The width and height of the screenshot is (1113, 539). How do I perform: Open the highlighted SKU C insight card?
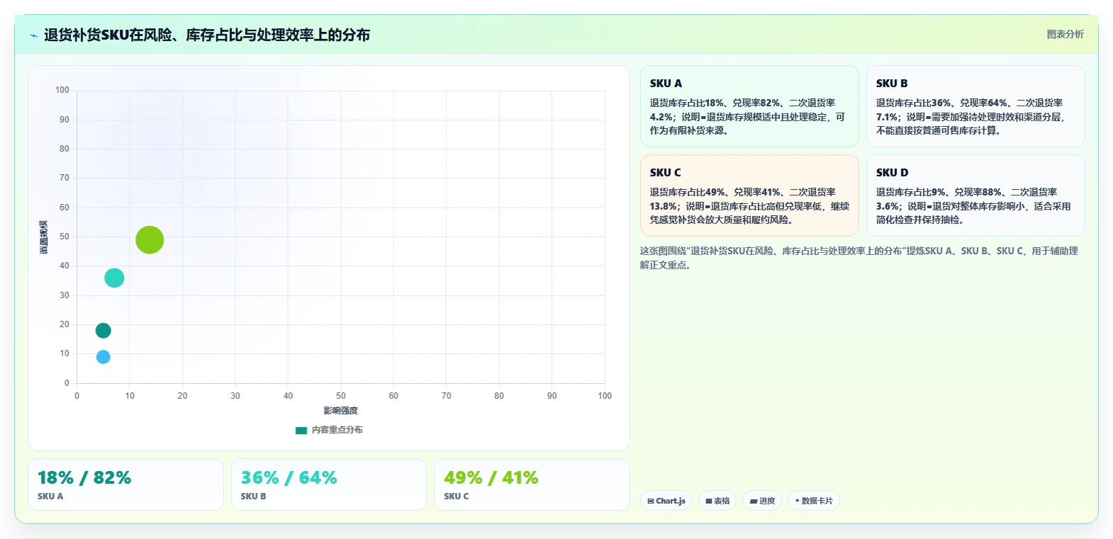pyautogui.click(x=749, y=195)
